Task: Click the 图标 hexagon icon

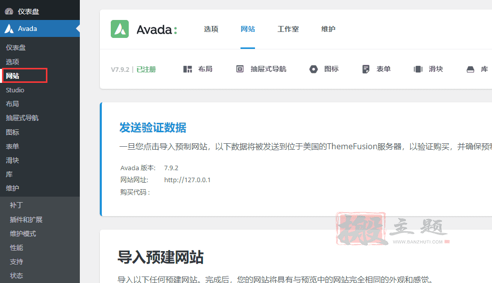Action: pos(313,69)
